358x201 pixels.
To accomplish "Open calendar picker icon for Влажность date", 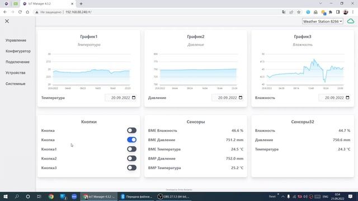I will [347, 98].
